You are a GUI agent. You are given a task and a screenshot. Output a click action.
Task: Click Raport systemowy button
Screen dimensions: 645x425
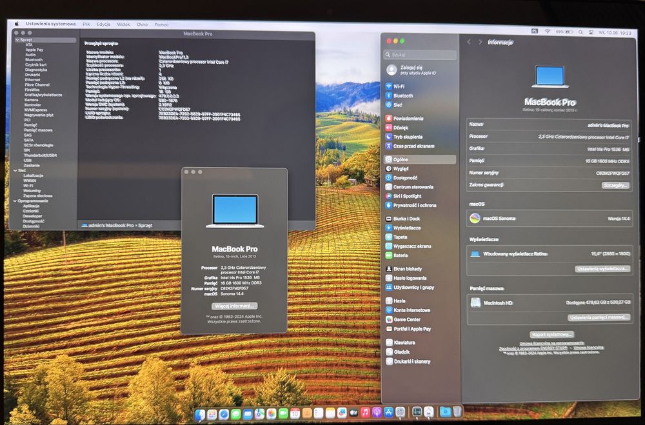pos(551,335)
